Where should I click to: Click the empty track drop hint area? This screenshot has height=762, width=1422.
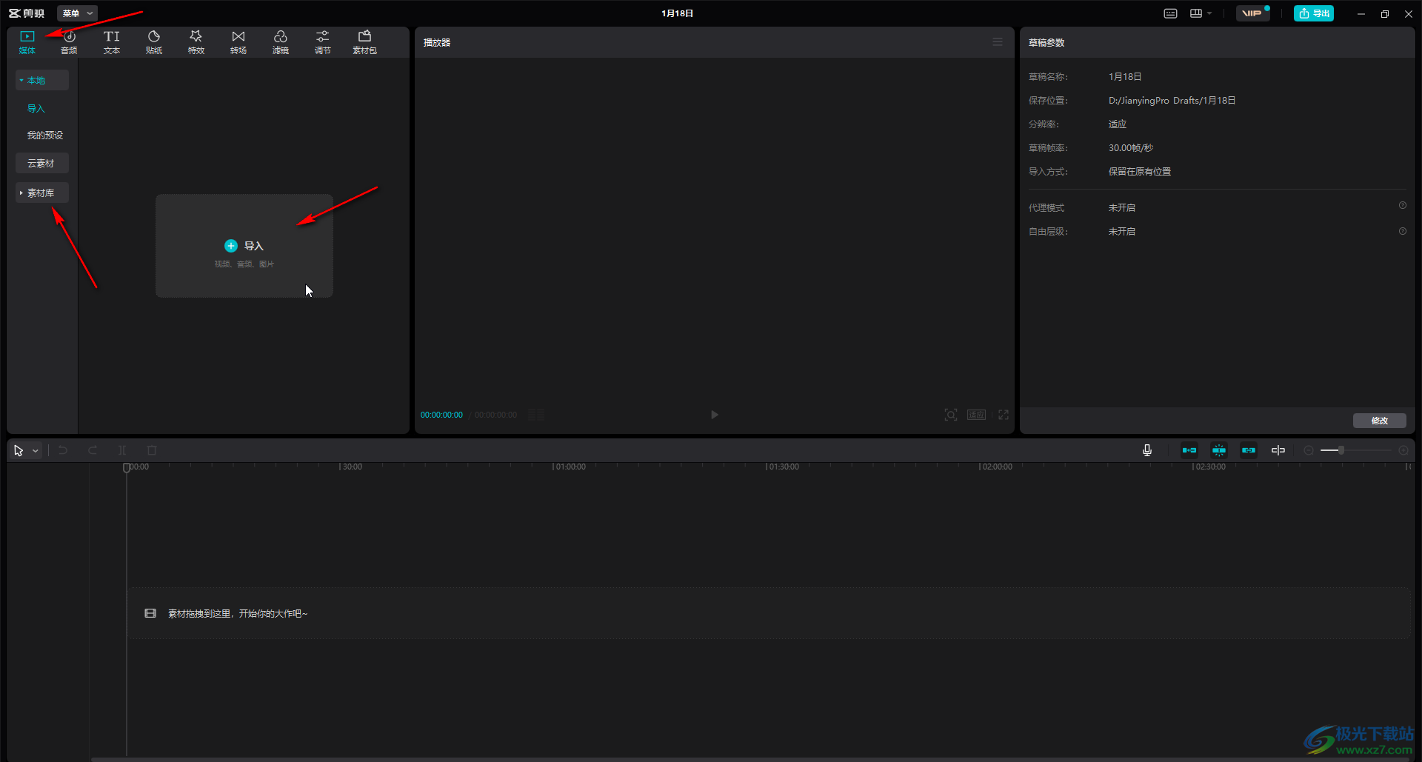point(768,613)
